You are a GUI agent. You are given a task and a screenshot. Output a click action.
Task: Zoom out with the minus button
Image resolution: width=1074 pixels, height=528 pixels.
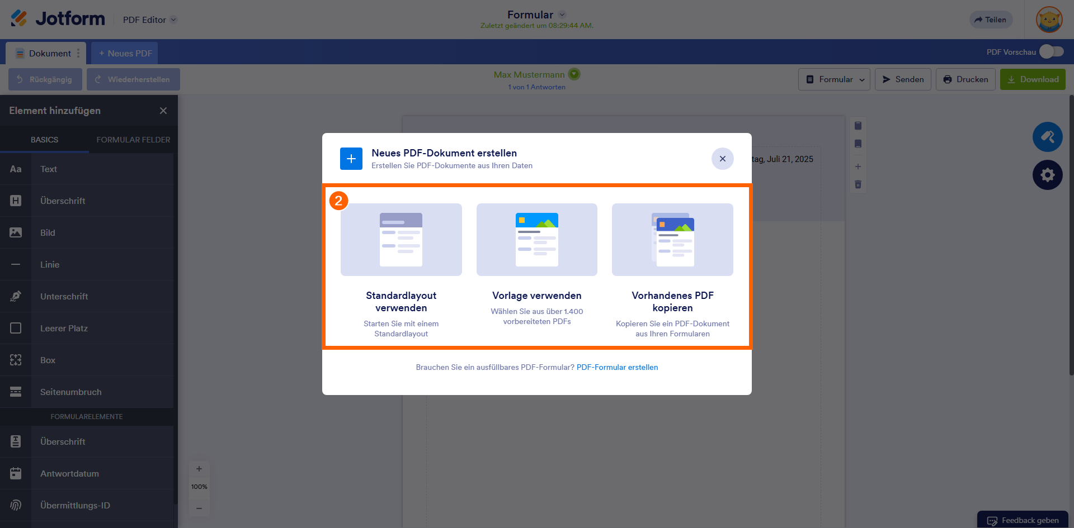(x=199, y=508)
